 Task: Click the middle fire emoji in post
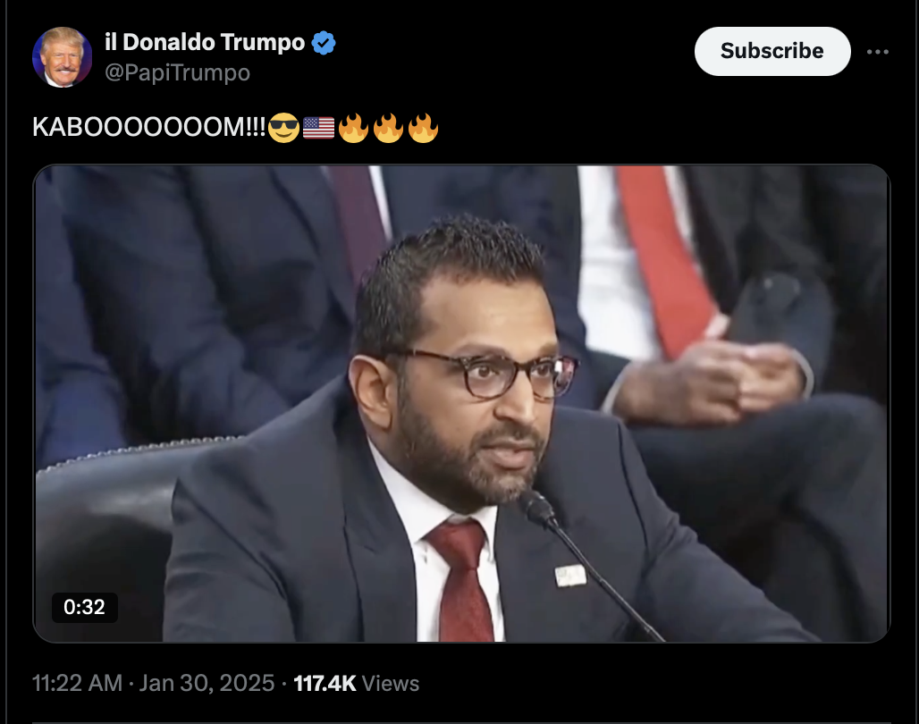click(389, 127)
